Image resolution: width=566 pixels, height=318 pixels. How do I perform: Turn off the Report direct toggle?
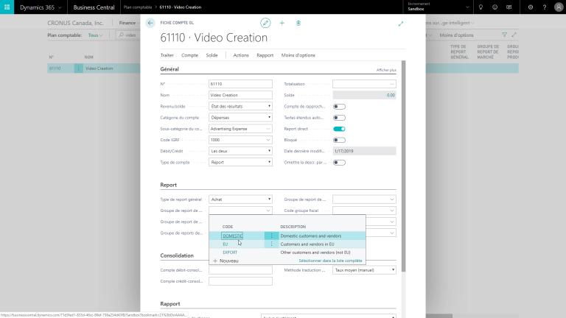pyautogui.click(x=339, y=129)
